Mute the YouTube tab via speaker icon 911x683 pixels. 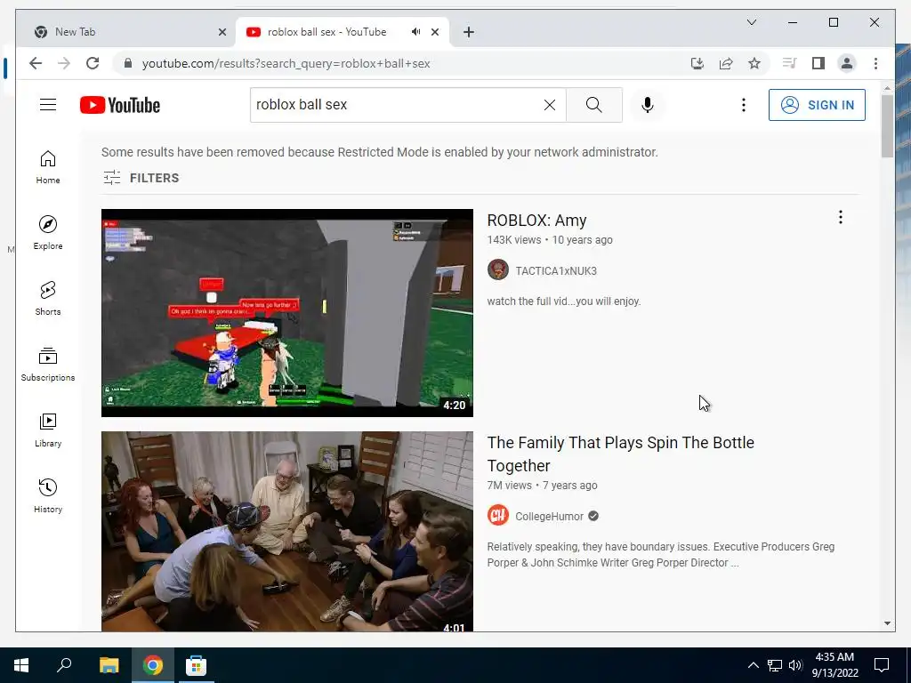tap(416, 32)
